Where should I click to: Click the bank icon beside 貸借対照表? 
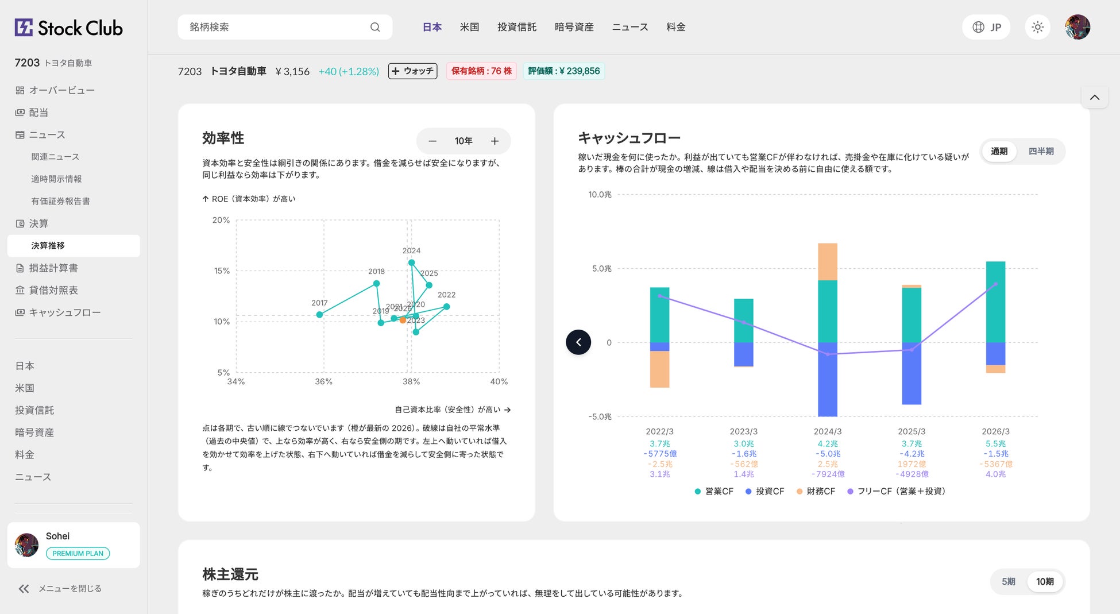[x=20, y=290]
